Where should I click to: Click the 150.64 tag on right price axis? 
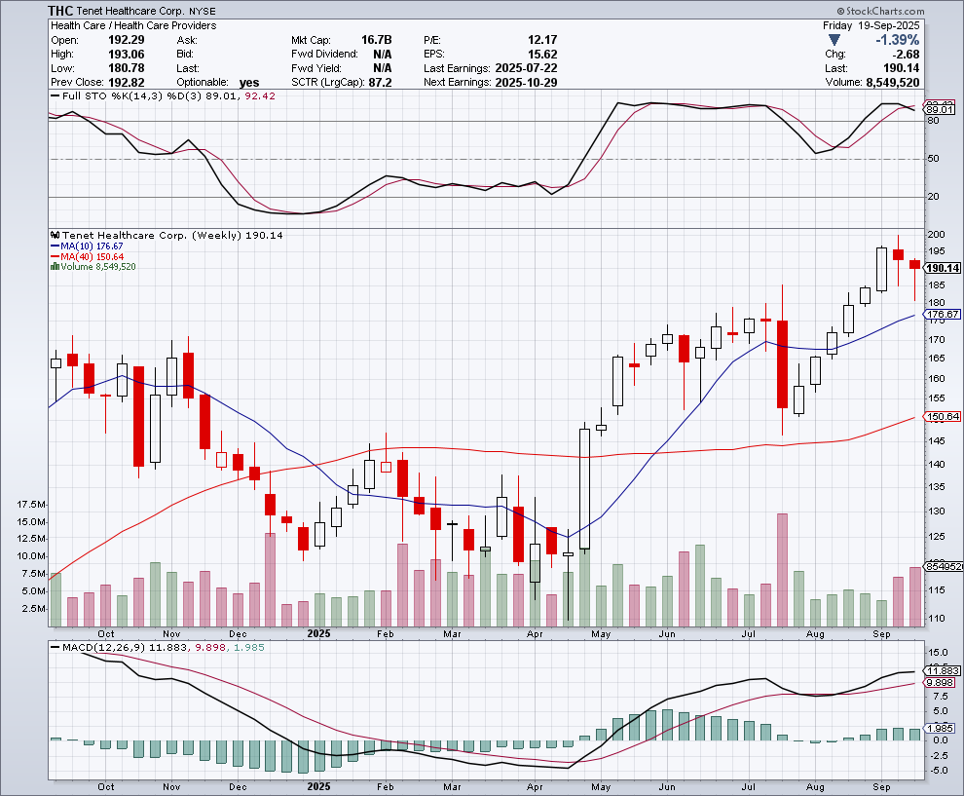click(x=943, y=416)
